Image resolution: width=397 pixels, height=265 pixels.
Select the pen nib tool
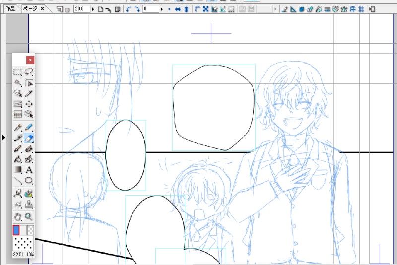(x=17, y=127)
